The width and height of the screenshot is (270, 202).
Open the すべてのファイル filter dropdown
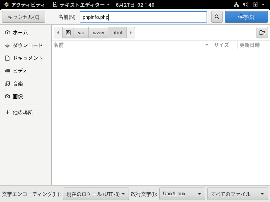point(237,194)
